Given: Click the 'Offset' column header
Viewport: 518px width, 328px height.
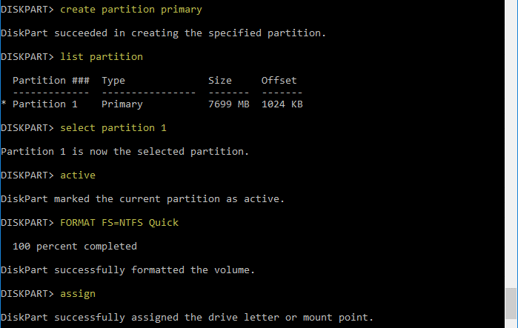Looking at the screenshot, I should (x=279, y=80).
